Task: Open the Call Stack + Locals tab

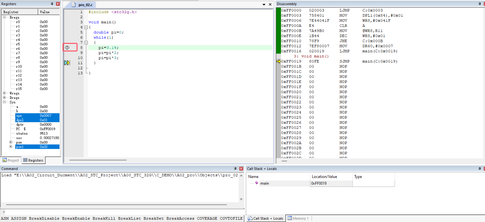Action: [266, 218]
